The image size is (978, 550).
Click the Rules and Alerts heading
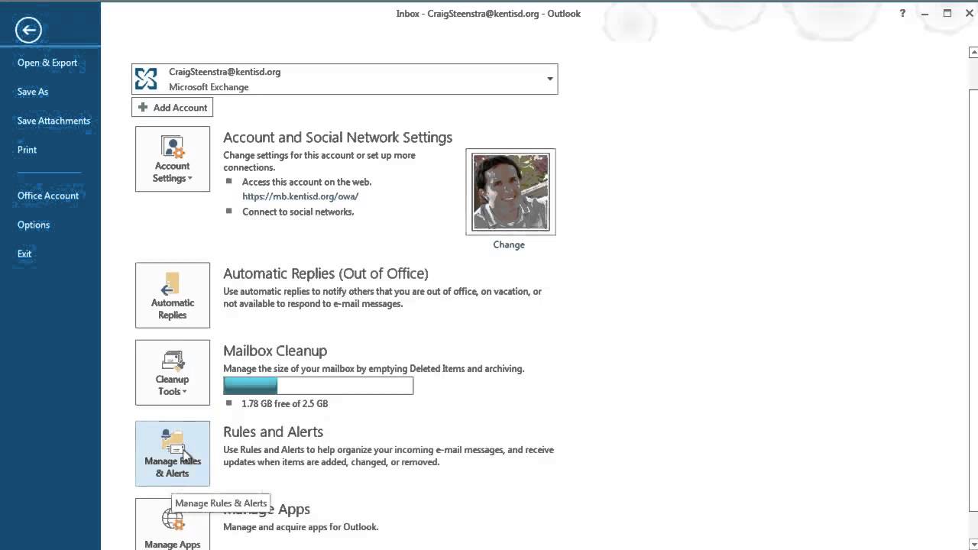pos(273,432)
